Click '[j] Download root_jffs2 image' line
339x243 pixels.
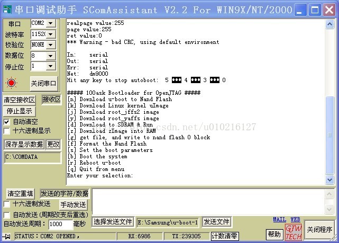pyautogui.click(x=113, y=112)
